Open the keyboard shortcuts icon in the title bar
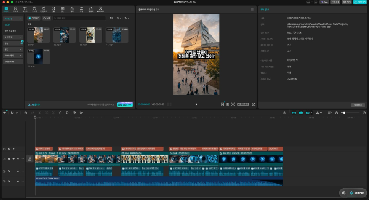369x200 pixels. pyautogui.click(x=316, y=2)
